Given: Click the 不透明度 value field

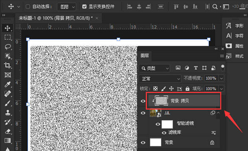Looking at the screenshot, I should pos(211,78).
